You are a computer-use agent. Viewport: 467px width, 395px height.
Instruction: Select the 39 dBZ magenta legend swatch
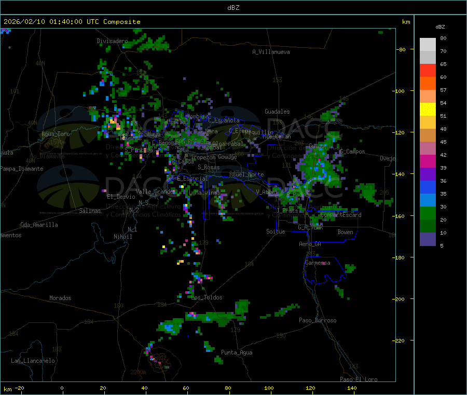[428, 161]
